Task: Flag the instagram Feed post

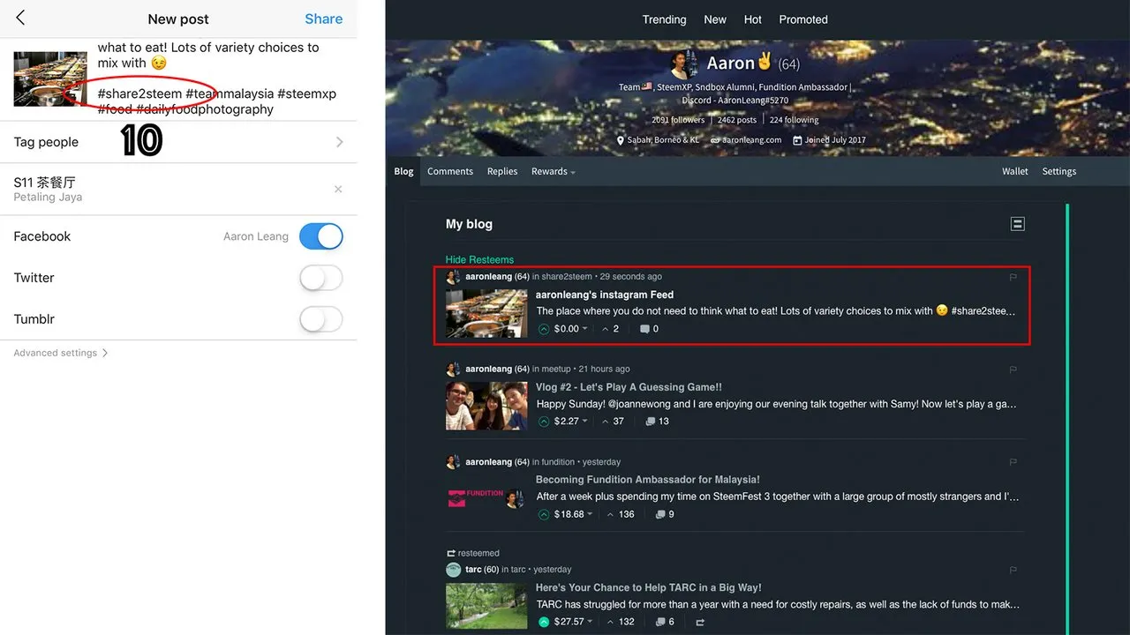Action: click(1013, 277)
